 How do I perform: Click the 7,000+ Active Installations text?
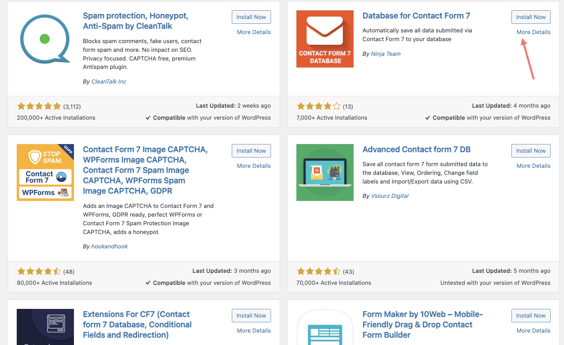click(x=332, y=118)
